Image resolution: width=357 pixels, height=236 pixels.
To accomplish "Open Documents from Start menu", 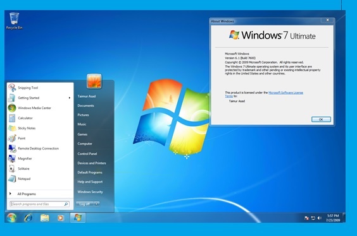I will pos(85,105).
